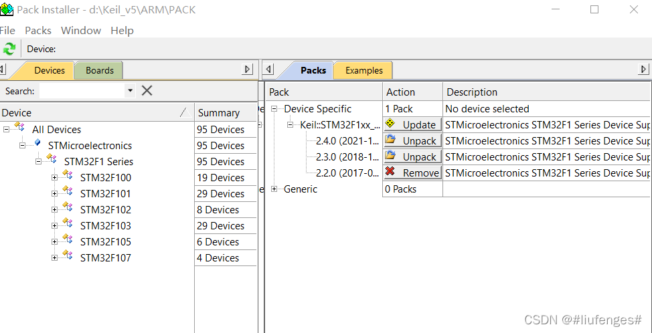Click the STM32F101 device group icon
Image resolution: width=652 pixels, height=333 pixels.
(x=68, y=191)
